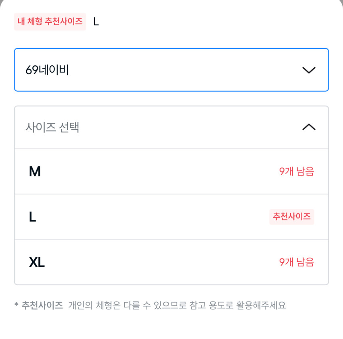
Task: Click the bold XL letters in the size list
Action: click(x=37, y=263)
